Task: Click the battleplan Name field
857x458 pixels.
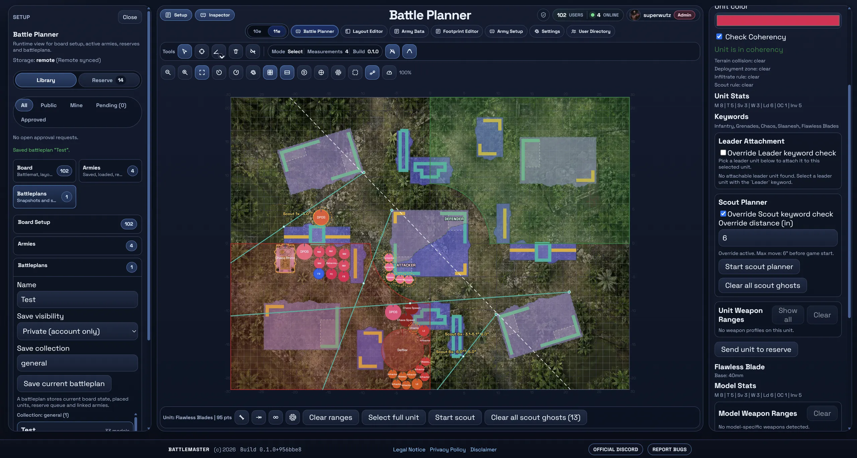Action: click(x=77, y=300)
